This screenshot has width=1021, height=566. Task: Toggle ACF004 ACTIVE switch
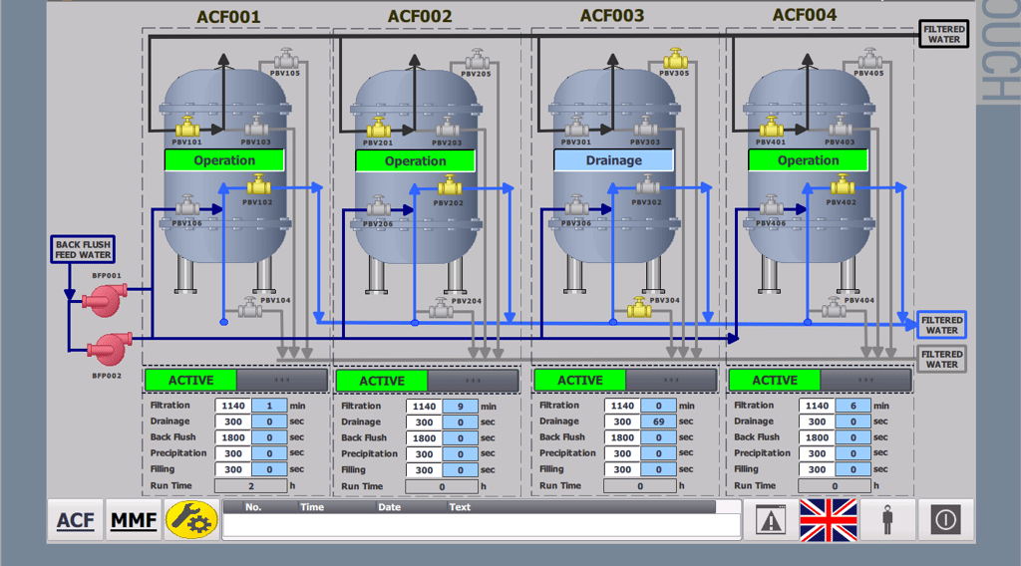coord(820,380)
